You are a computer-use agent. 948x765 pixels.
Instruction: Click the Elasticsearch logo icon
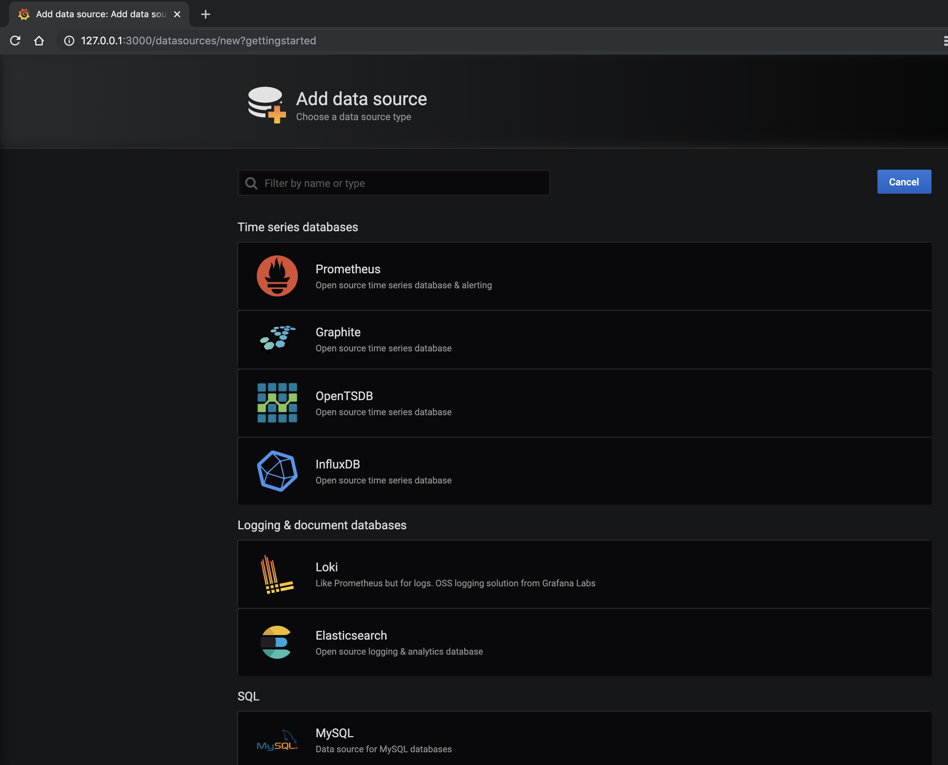click(x=276, y=642)
